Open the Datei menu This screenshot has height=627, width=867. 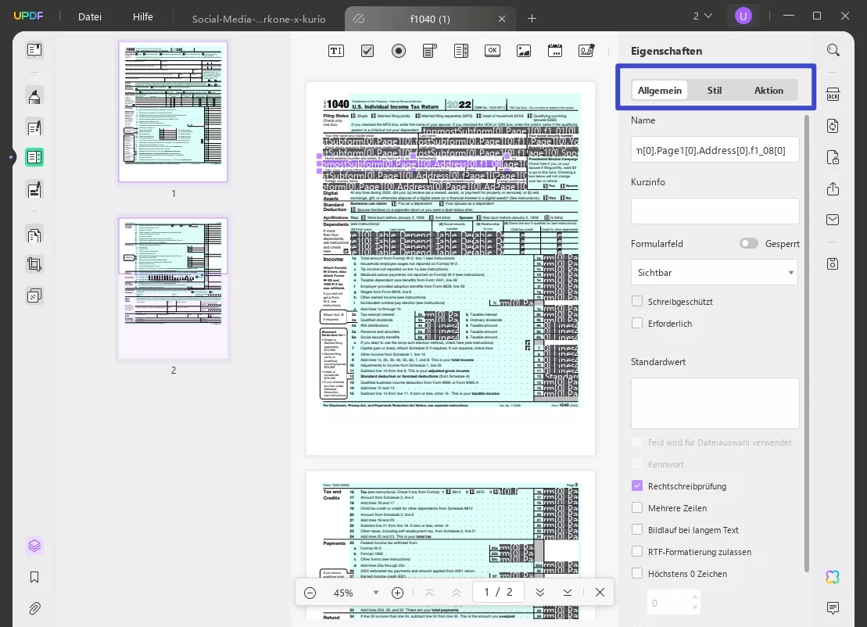pyautogui.click(x=89, y=16)
